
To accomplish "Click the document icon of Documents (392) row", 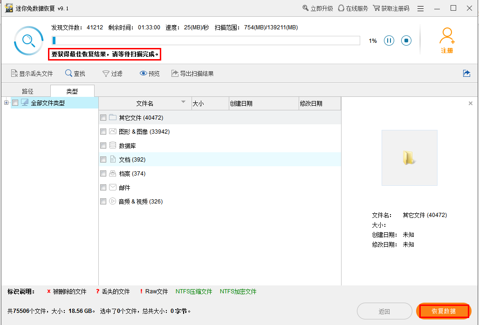I will click(113, 159).
